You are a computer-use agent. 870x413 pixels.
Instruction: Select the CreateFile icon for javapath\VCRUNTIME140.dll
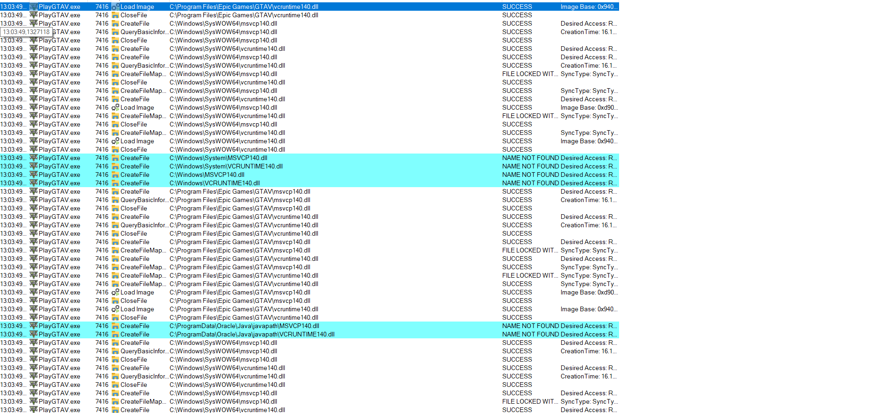[x=115, y=335]
